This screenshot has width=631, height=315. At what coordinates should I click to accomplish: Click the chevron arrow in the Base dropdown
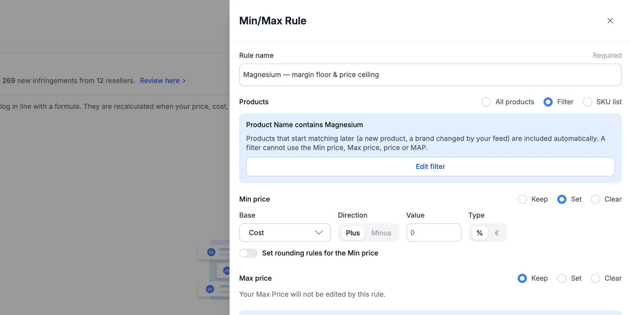[x=319, y=233]
